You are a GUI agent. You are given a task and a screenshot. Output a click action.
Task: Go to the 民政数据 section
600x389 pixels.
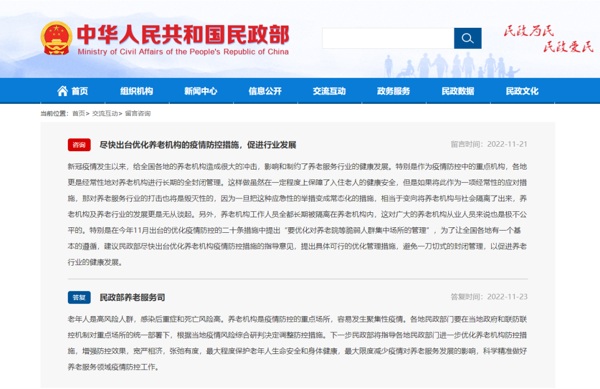coord(458,91)
